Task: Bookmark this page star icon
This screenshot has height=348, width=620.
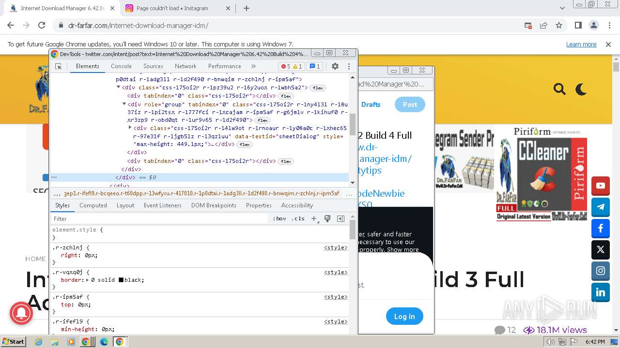Action: point(559,25)
